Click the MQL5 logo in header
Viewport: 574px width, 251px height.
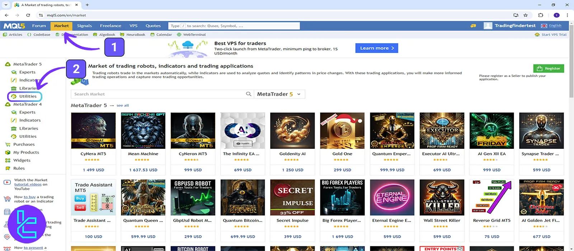14,26
